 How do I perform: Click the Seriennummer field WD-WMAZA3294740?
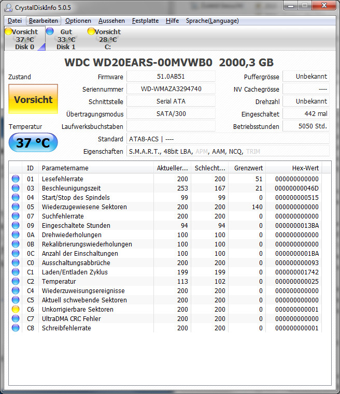171,89
